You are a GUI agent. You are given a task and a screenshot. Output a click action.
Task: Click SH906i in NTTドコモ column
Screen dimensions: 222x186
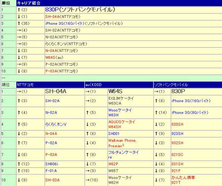(52, 164)
